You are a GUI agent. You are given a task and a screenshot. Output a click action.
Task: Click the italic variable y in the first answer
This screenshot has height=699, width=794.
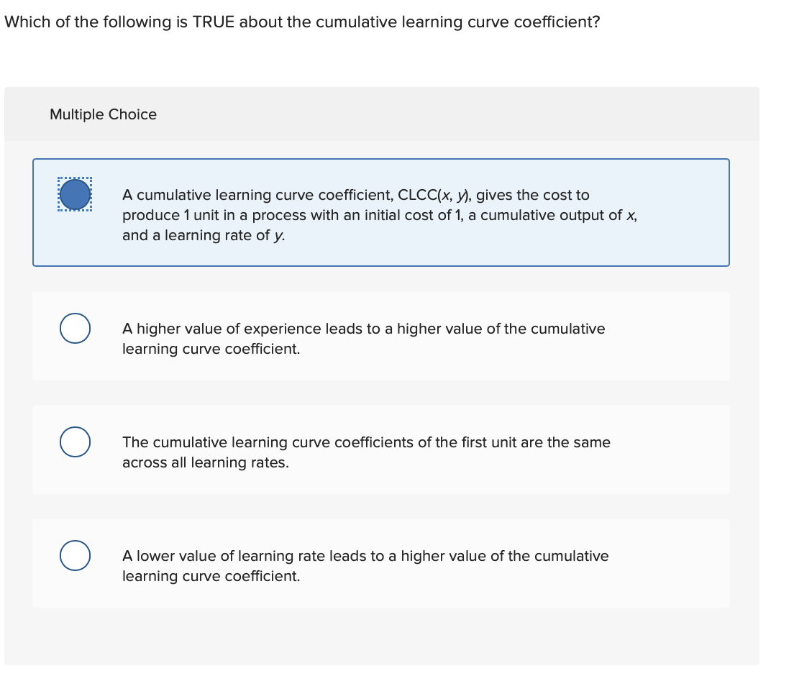279,235
